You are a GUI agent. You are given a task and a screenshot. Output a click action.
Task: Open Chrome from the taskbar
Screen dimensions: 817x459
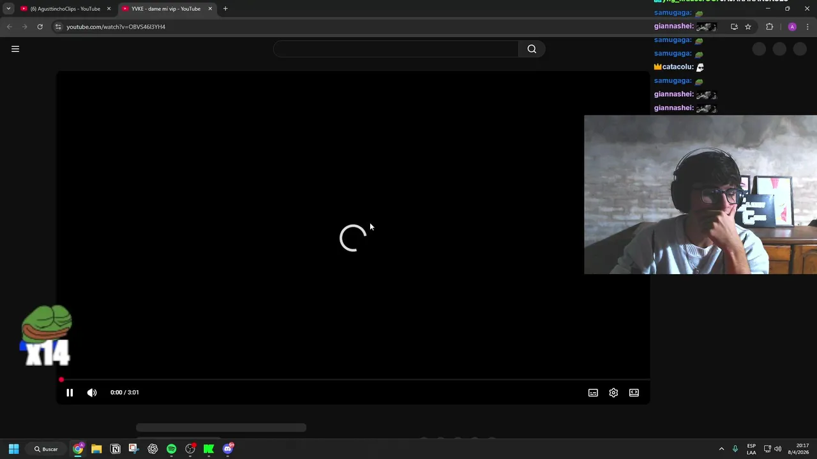point(78,449)
